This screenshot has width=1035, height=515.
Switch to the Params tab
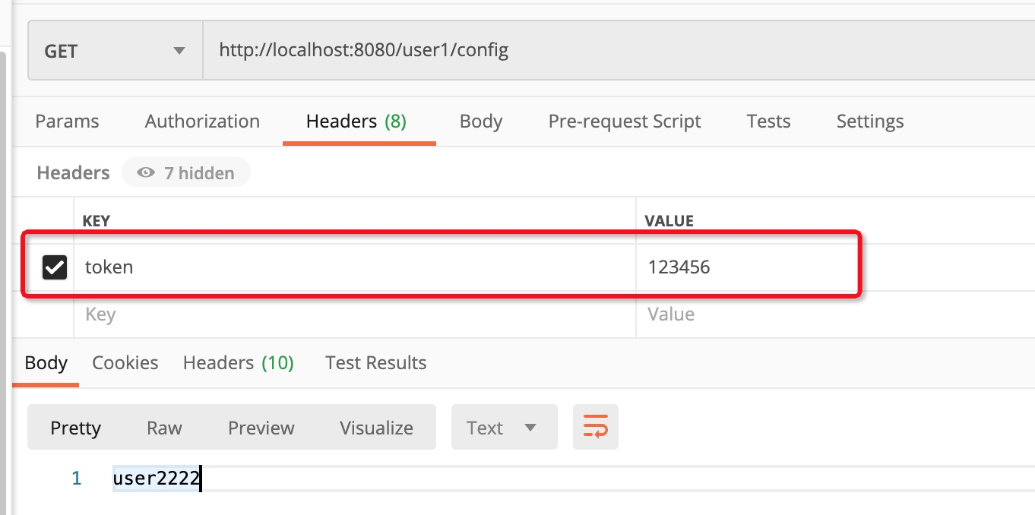67,122
